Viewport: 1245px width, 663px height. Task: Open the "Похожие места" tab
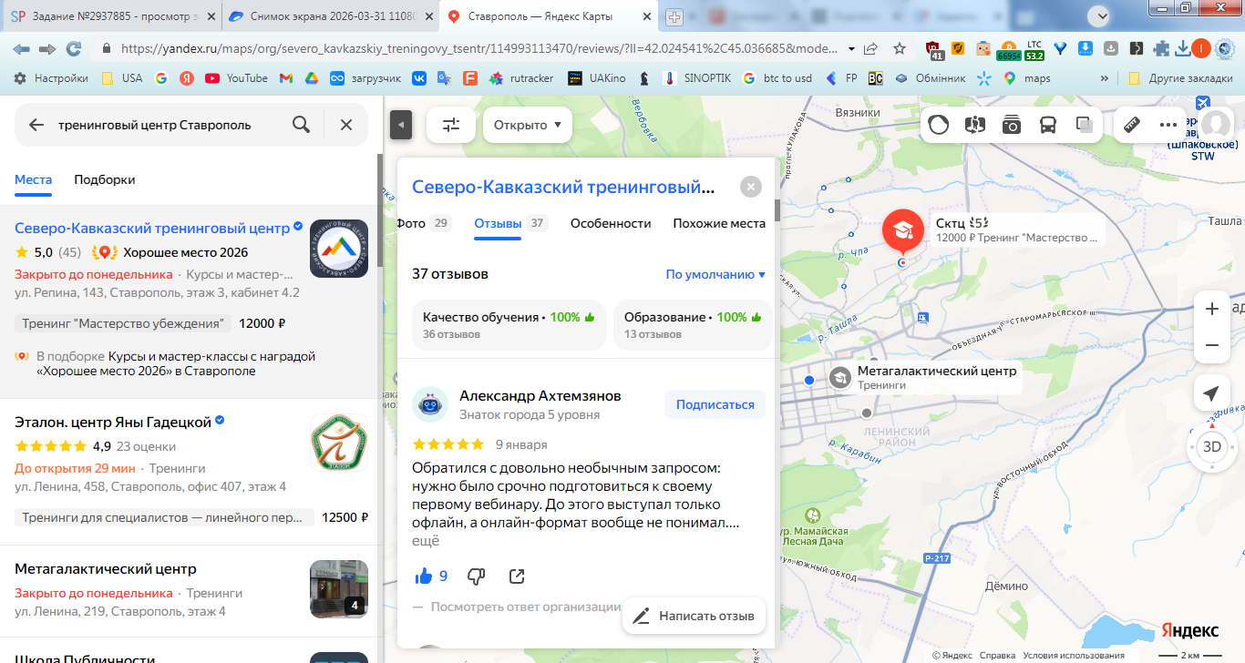719,223
